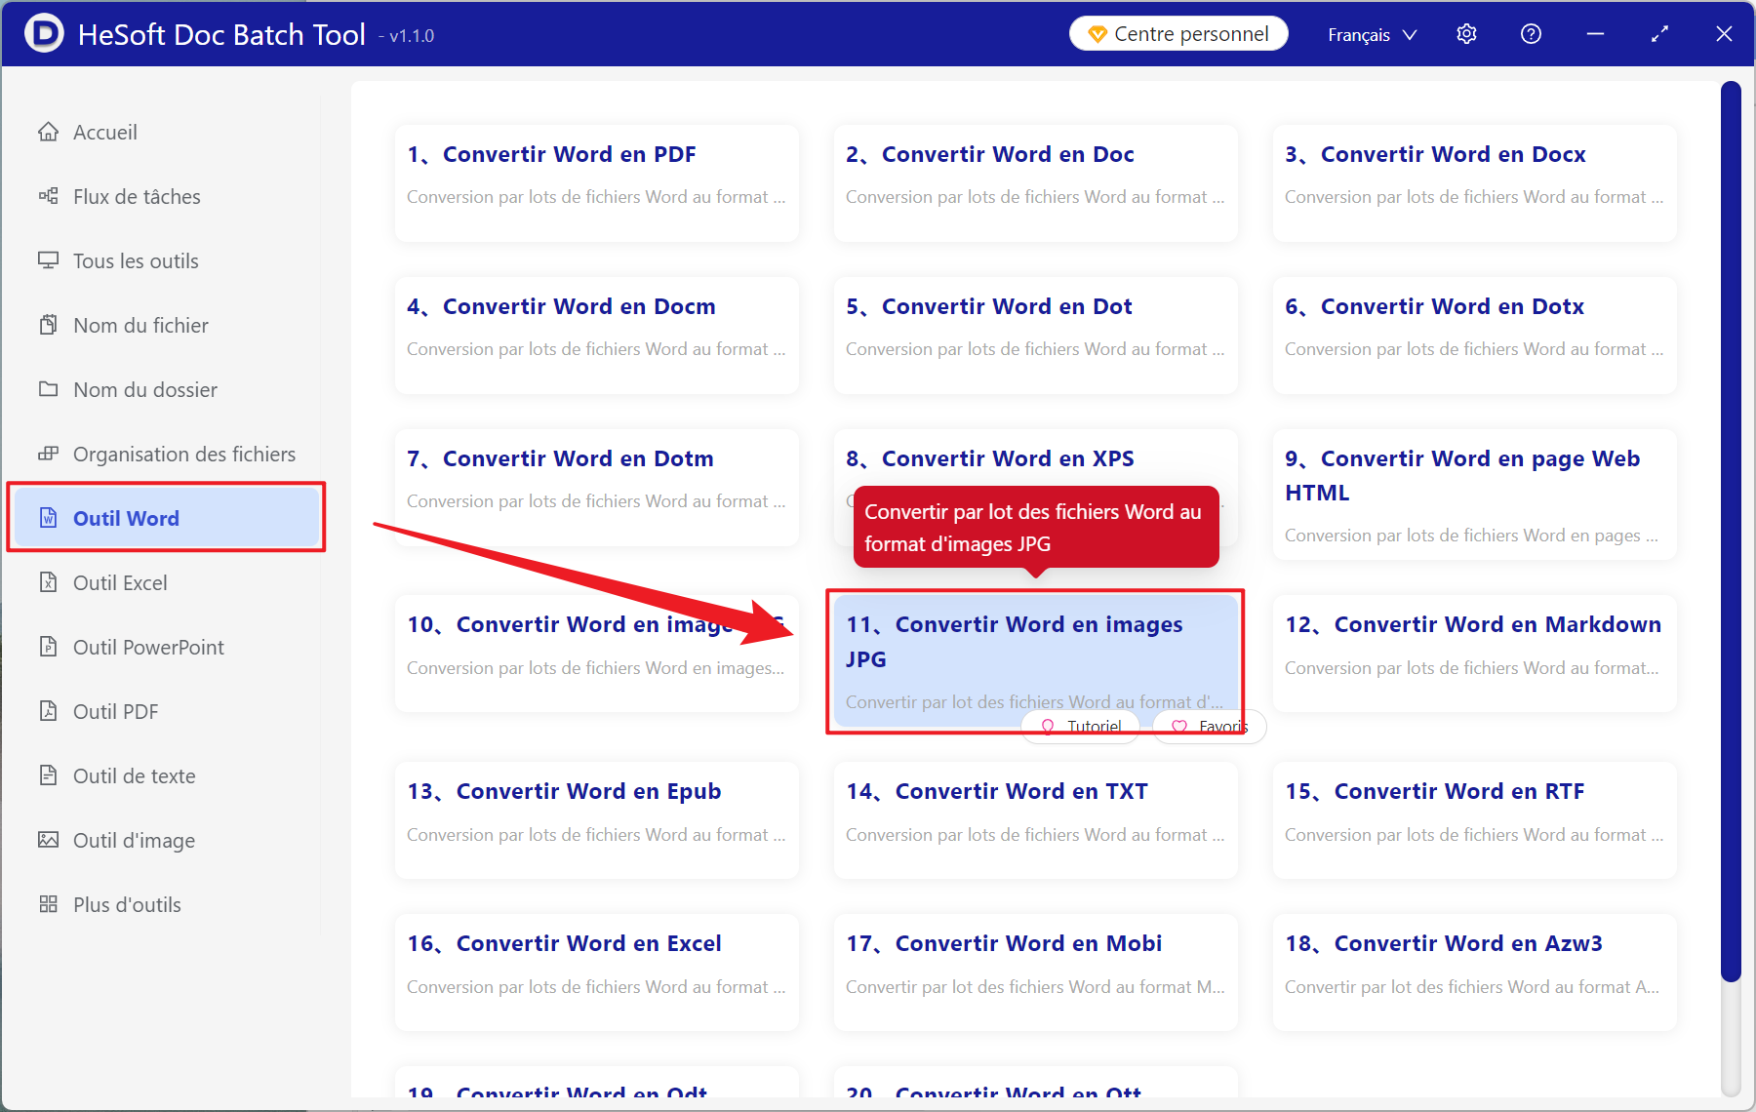
Task: Open Convertir Word en Markdown card
Action: (1475, 654)
